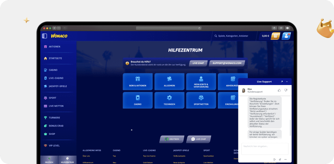334x164 pixels.
Task: Select Turniere in the sidebar
Action: [54, 118]
